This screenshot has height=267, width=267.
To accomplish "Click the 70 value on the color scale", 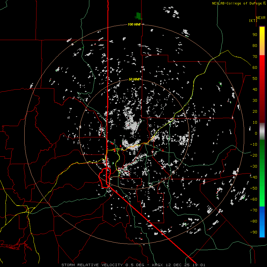I will point(255,57).
